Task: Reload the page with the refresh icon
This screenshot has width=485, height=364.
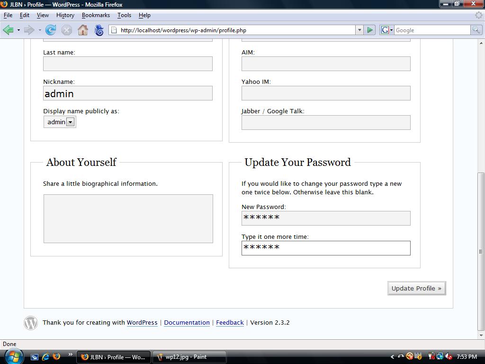Action: [x=51, y=30]
